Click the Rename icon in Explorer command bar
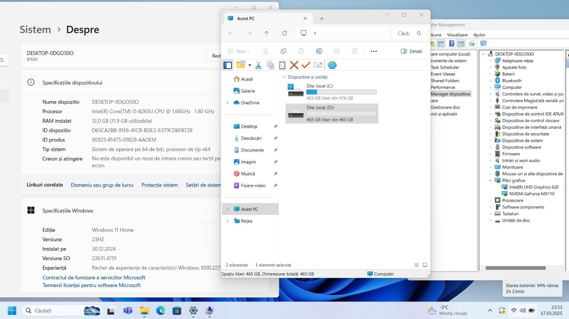The height and width of the screenshot is (319, 569). click(319, 51)
